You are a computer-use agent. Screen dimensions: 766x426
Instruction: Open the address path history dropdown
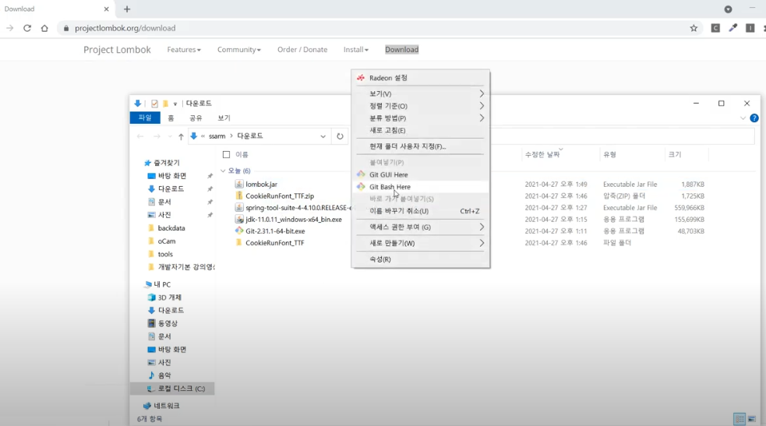click(323, 136)
